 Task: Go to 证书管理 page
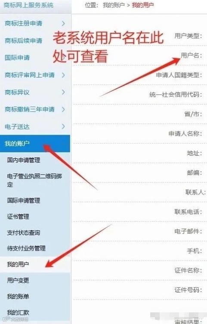18,217
